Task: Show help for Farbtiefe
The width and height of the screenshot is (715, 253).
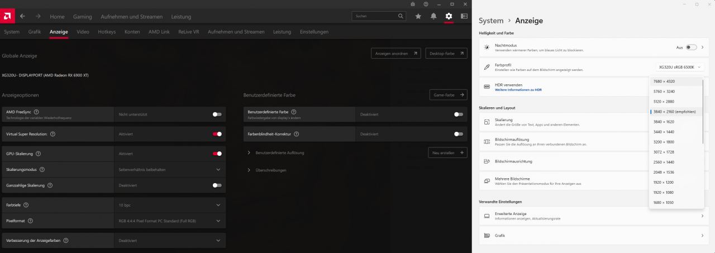Action: click(x=26, y=205)
